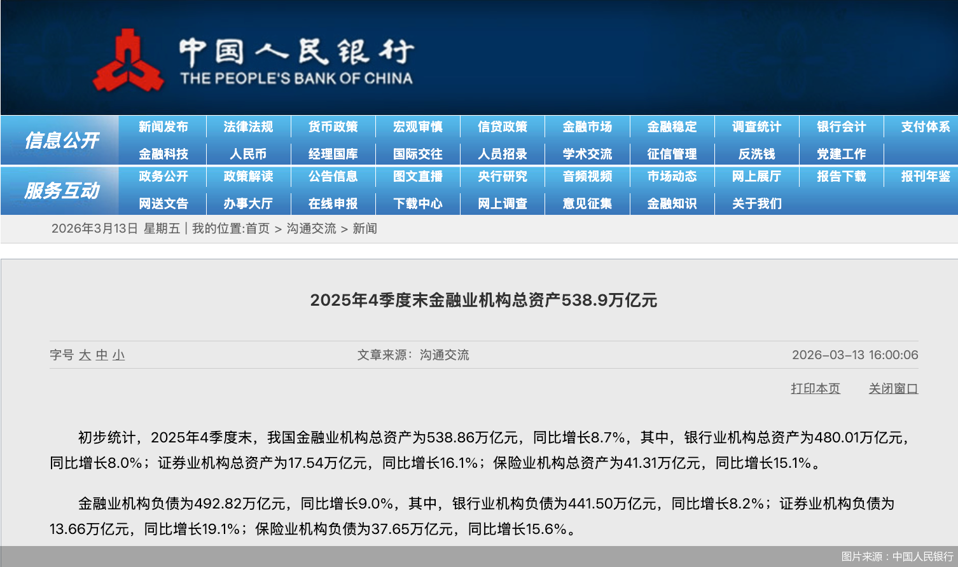Select 金融市场 from the navigation
The width and height of the screenshot is (958, 567).
(x=587, y=126)
